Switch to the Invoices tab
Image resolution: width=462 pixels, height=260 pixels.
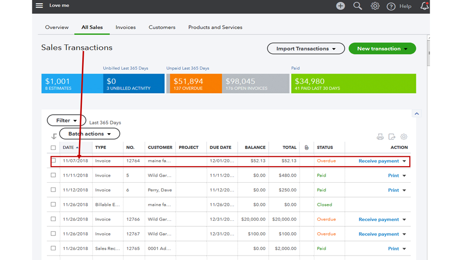click(125, 27)
